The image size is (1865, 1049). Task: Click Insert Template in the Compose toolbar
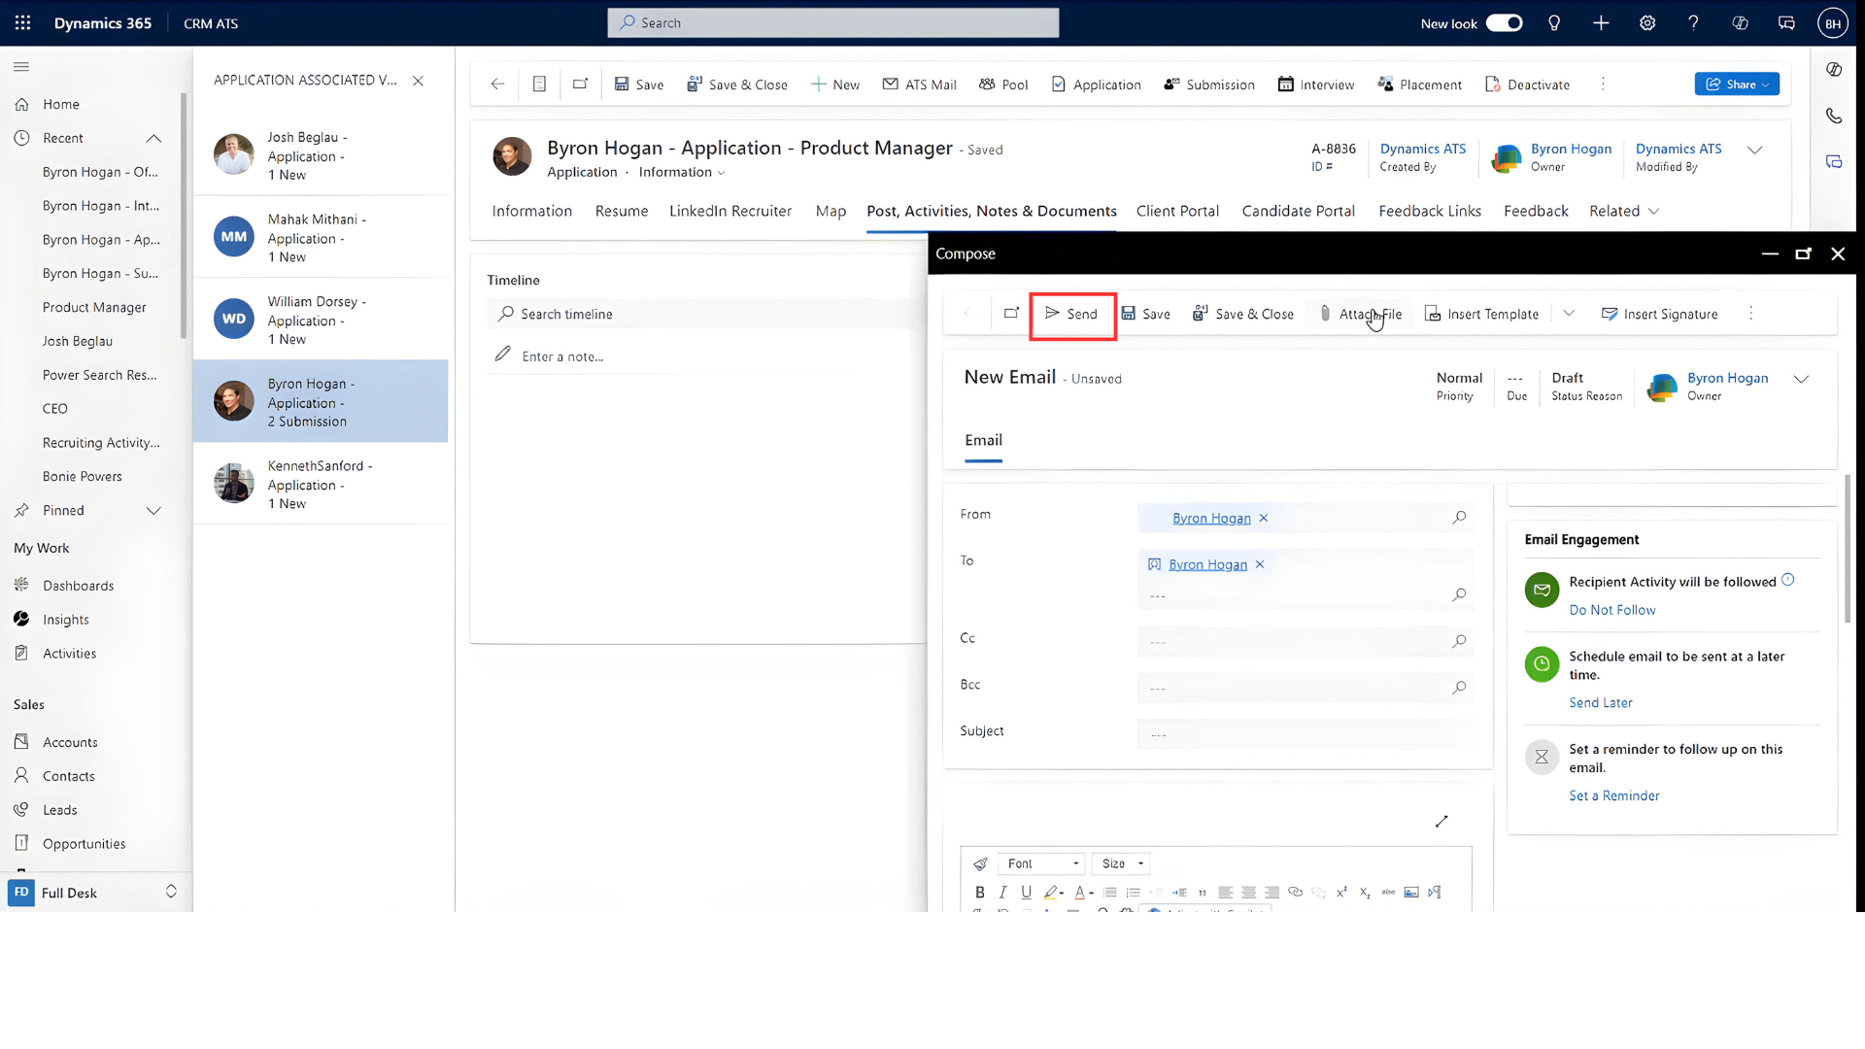click(1481, 314)
